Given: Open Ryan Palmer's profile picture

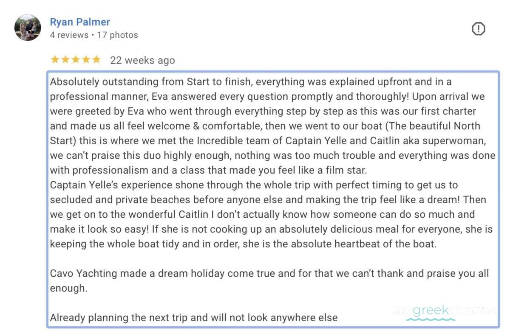Looking at the screenshot, I should click(28, 28).
